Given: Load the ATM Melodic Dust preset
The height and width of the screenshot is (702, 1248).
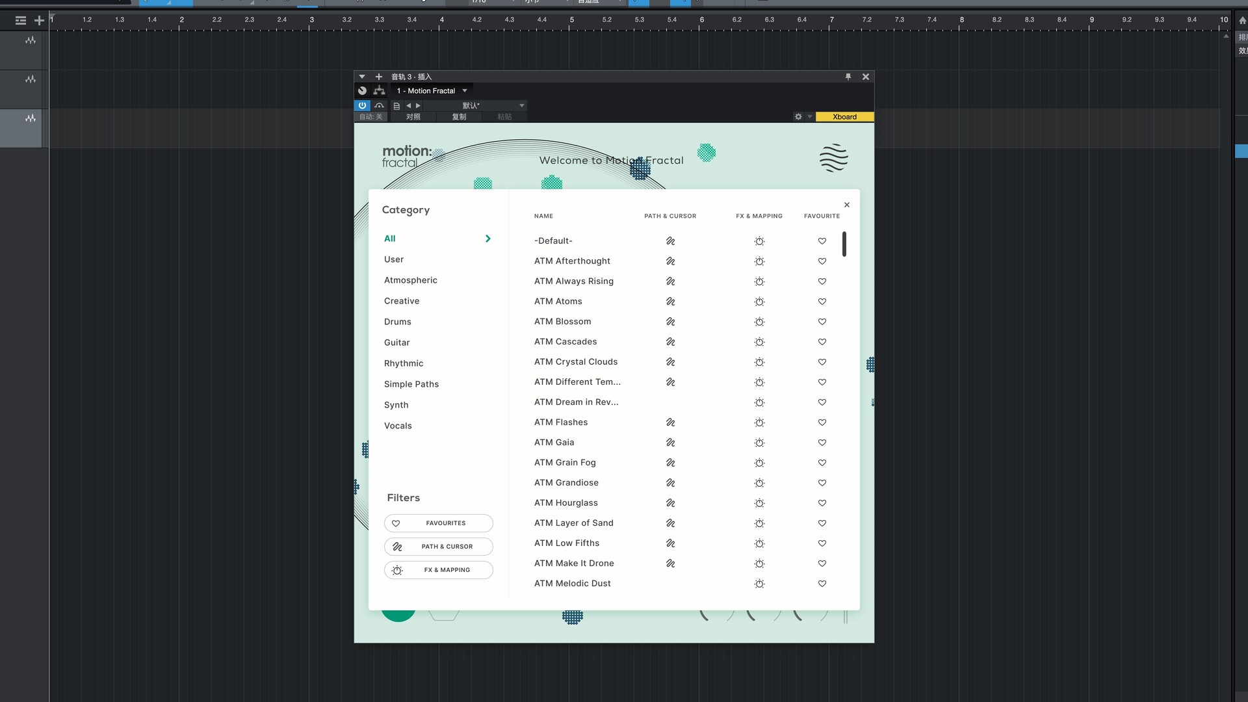Looking at the screenshot, I should [573, 584].
